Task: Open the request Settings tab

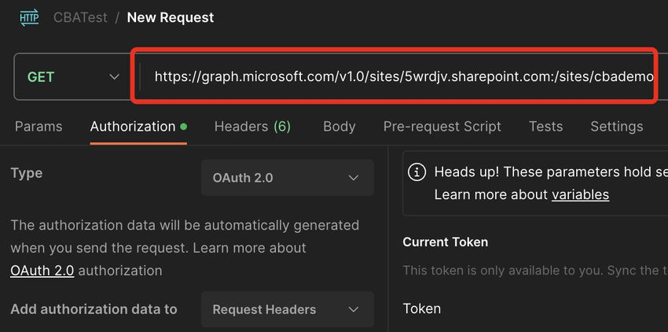Action: coord(616,127)
